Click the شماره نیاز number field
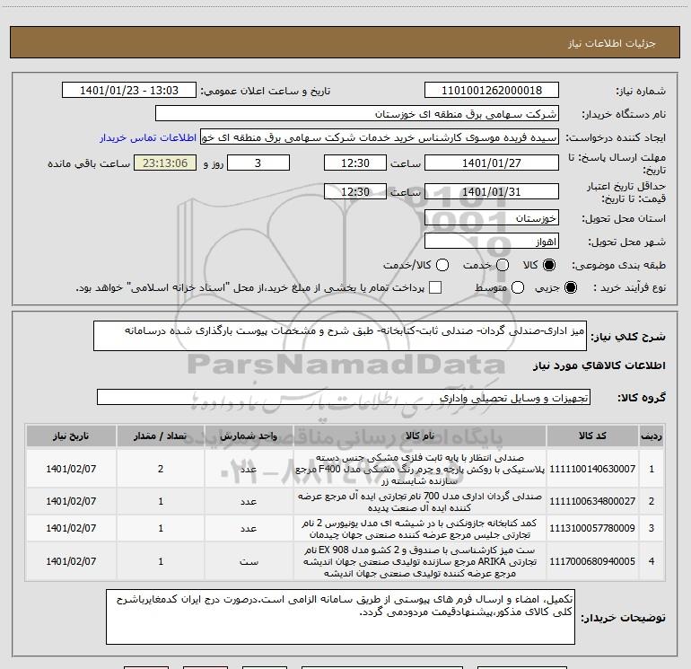The width and height of the screenshot is (691, 669). click(x=491, y=91)
